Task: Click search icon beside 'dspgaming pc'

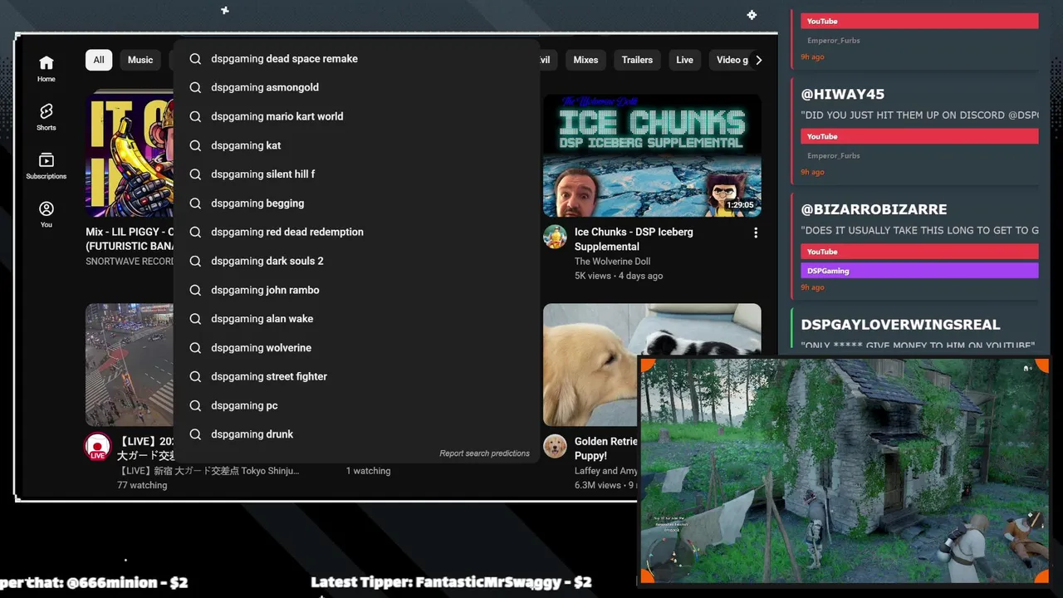Action: coord(195,405)
